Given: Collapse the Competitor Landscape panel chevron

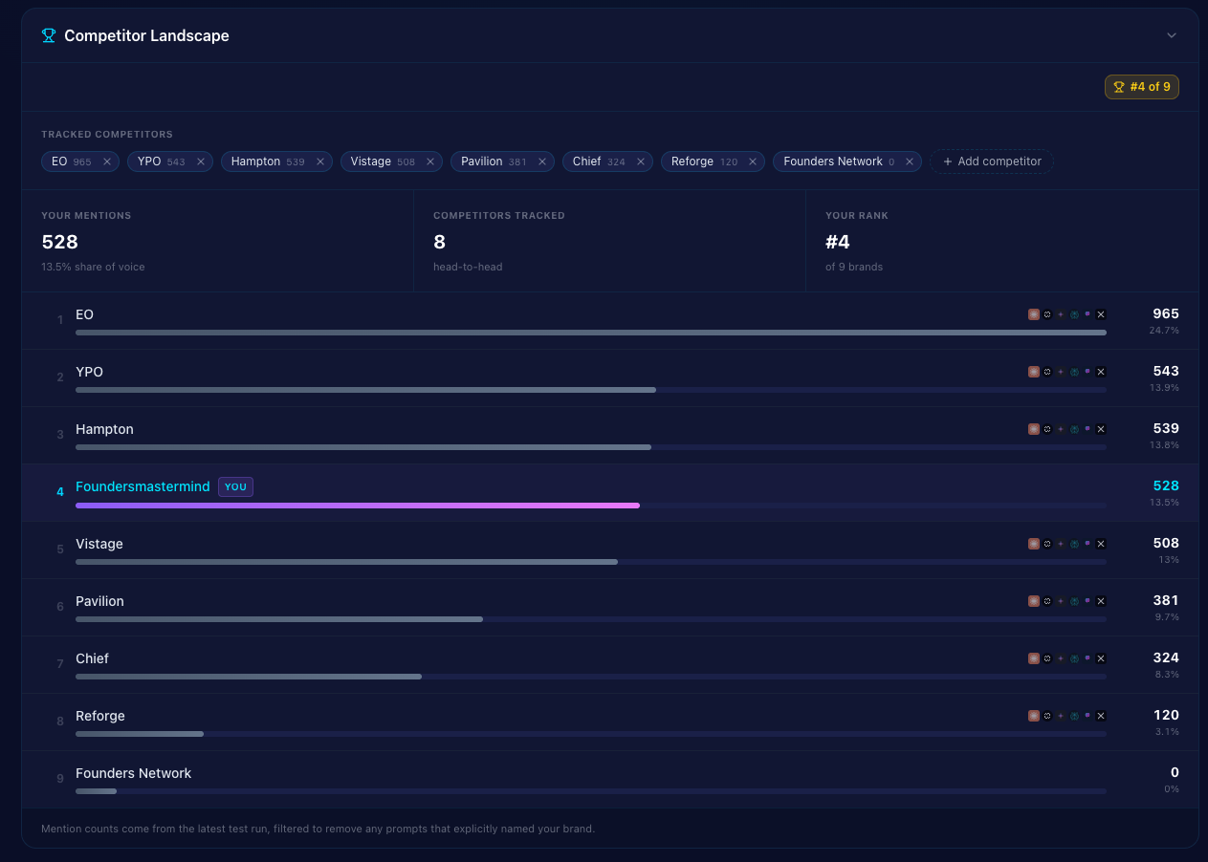Looking at the screenshot, I should tap(1172, 35).
